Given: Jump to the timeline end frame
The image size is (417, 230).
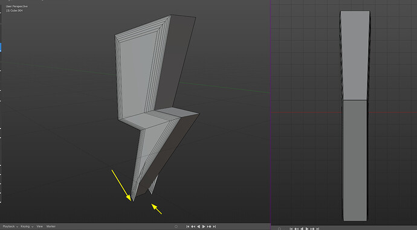Looking at the screenshot, I should click(215, 226).
